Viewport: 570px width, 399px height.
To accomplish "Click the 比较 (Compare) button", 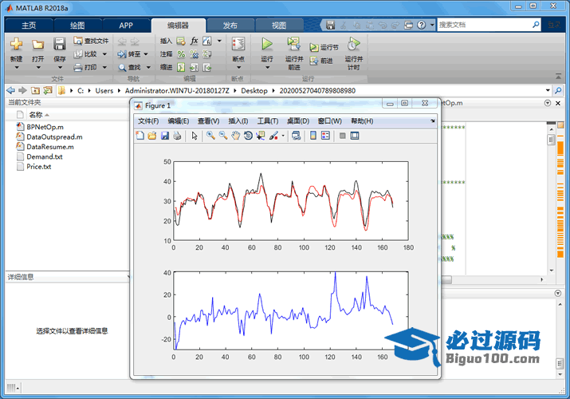I will pos(86,54).
